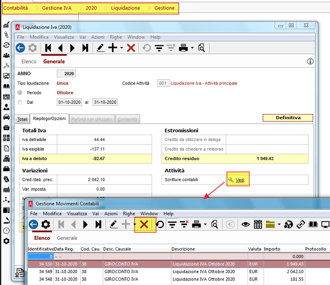Toggle the eye icon in Movimenti Contabili toolbar
This screenshot has width=330, height=285.
pyautogui.click(x=246, y=224)
